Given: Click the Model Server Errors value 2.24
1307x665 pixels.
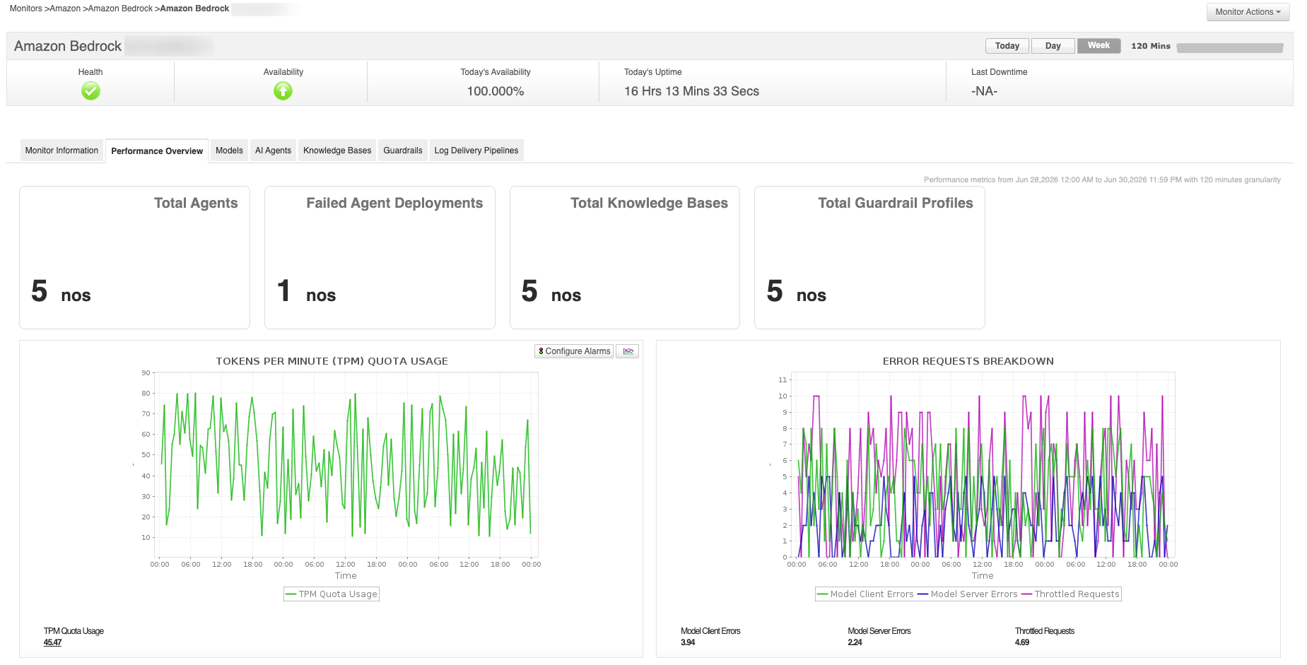Looking at the screenshot, I should pos(855,642).
